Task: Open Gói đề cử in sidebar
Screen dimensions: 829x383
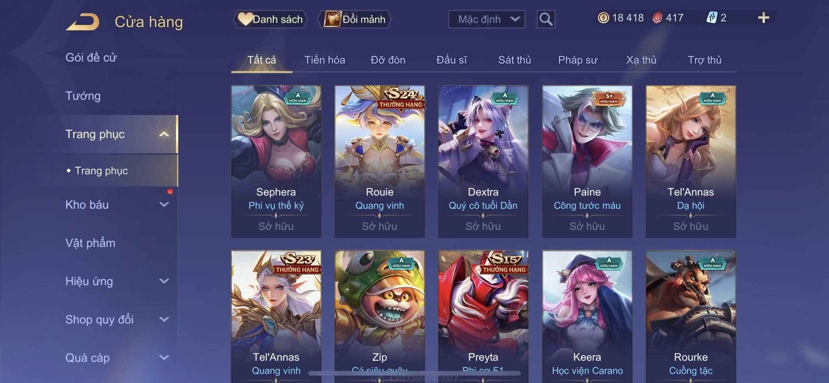Action: tap(91, 57)
